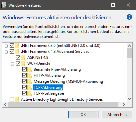Uncheck the TCP-Aktivierung checkbox
Screen dimensions: 136x122
tap(24, 87)
